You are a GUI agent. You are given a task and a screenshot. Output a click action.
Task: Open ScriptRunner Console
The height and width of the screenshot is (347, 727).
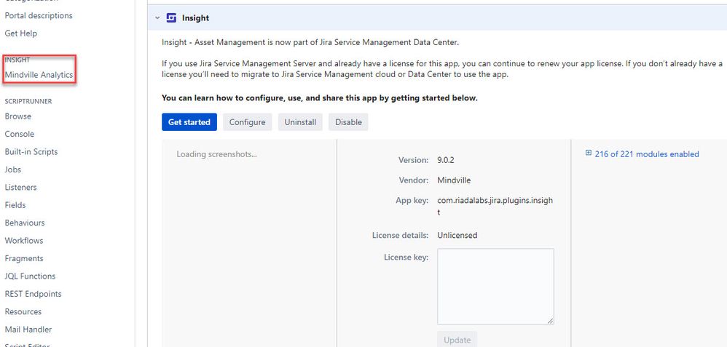click(20, 134)
